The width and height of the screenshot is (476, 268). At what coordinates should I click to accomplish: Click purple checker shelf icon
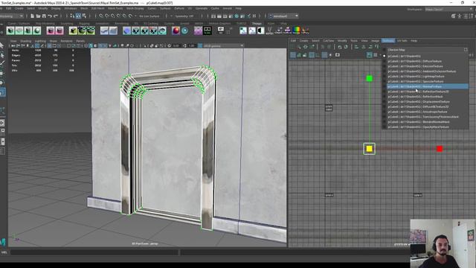point(199,31)
